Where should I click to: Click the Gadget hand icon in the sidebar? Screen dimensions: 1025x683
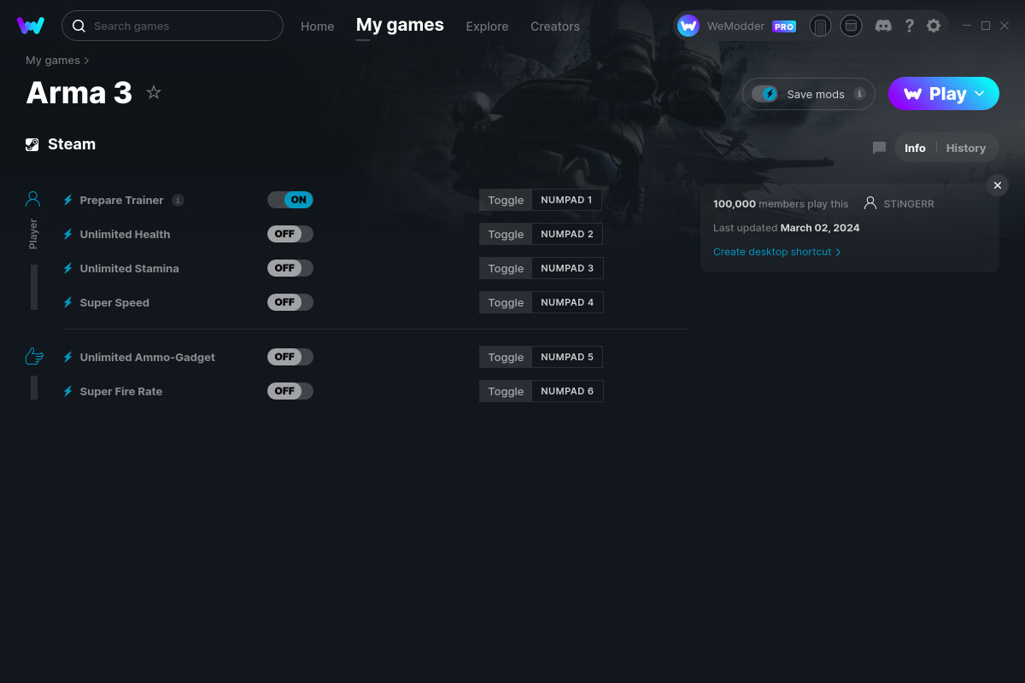[x=33, y=355]
